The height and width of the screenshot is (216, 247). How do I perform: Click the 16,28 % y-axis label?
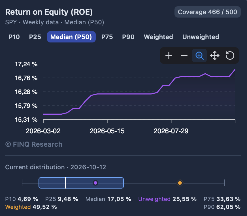pos(26,92)
